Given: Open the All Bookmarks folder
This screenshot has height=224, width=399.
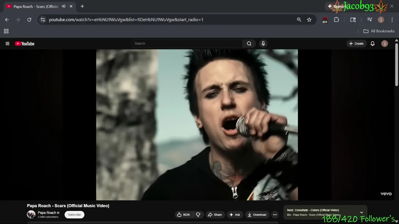Looking at the screenshot, I should pos(379,31).
